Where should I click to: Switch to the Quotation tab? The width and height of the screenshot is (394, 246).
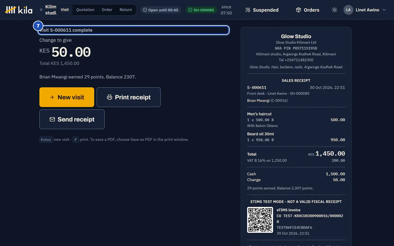[85, 10]
